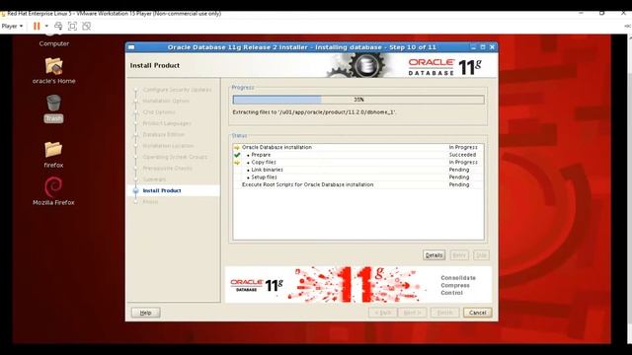
Task: Select the Operating System Groups step
Action: click(175, 157)
